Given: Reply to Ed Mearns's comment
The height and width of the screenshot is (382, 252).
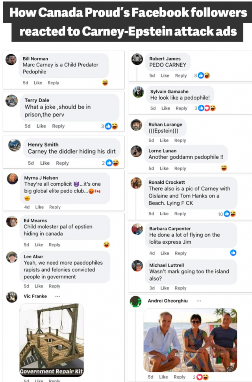Looking at the screenshot, I should pos(55,245).
